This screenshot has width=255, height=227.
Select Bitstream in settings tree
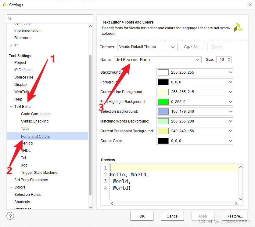[x=22, y=38]
